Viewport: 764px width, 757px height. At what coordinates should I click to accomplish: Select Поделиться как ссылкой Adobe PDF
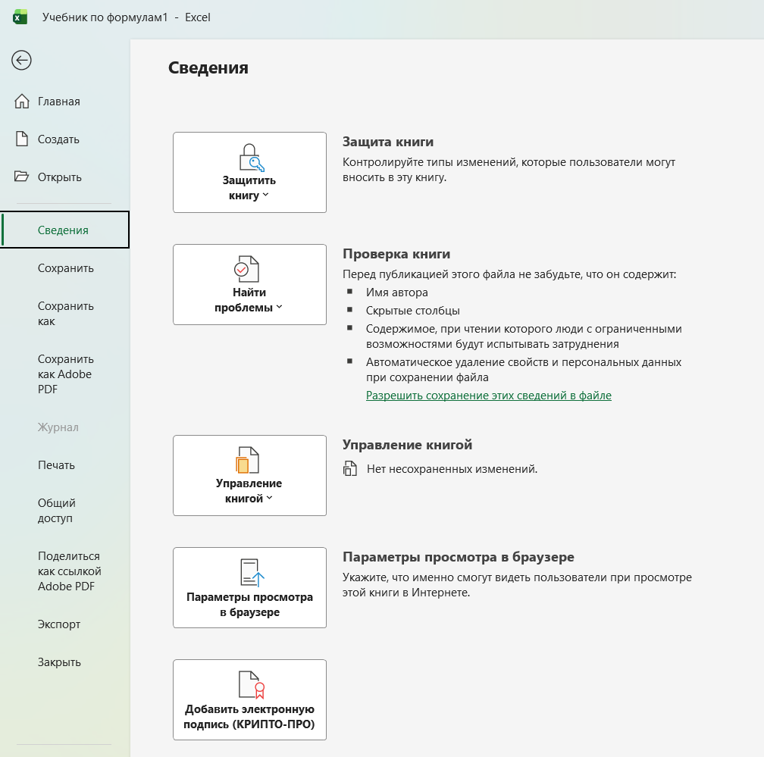click(x=65, y=571)
